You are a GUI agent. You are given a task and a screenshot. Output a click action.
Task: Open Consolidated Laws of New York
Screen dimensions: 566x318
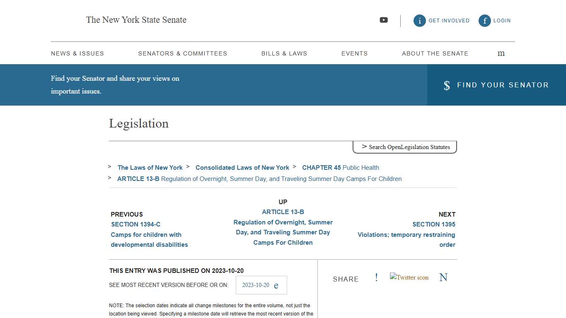coord(242,167)
